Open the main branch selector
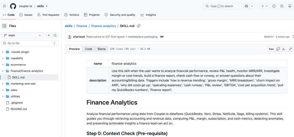This screenshot has width=294, height=137. [22, 35]
